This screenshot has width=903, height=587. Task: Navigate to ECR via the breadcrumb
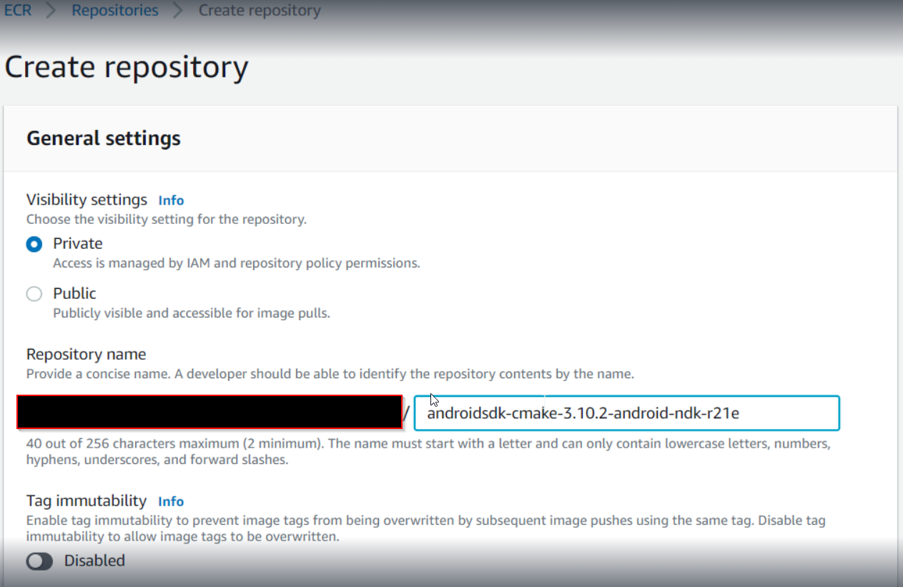(x=17, y=10)
